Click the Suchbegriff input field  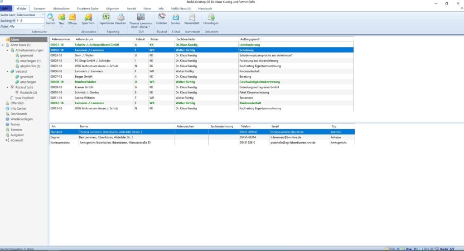tap(30, 21)
